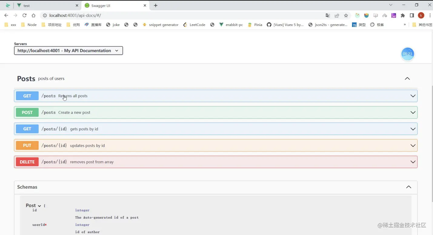The width and height of the screenshot is (433, 235).
Task: Open the LeetCode bookmark
Action: (x=194, y=25)
